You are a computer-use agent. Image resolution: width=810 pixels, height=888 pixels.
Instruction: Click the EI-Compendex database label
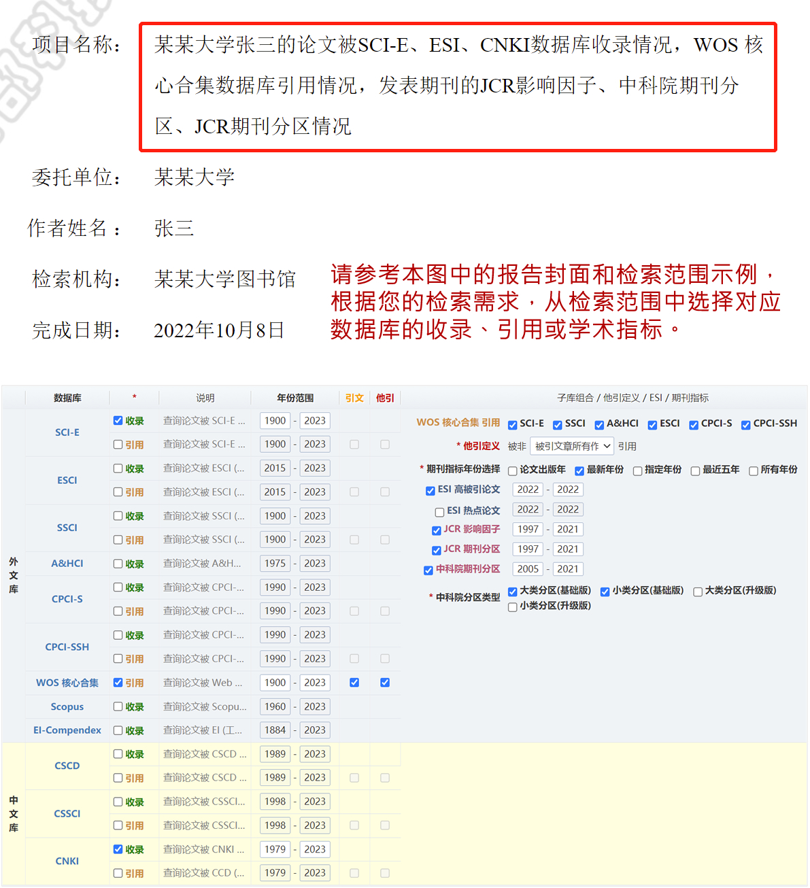coord(67,730)
